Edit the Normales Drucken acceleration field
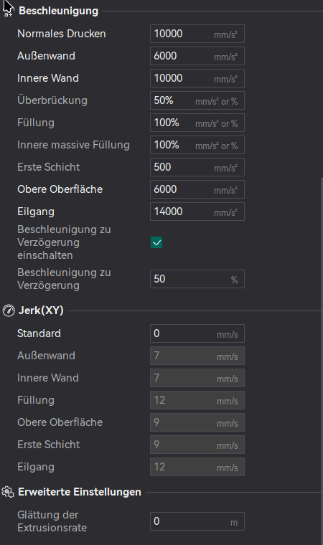 (x=197, y=34)
